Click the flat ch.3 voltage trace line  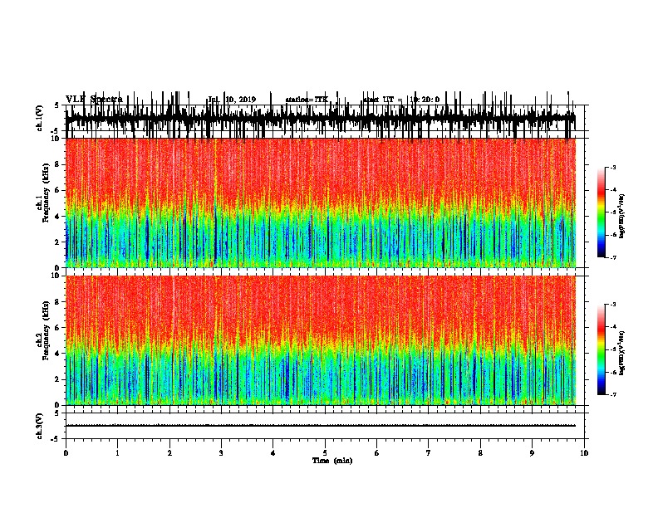pyautogui.click(x=321, y=426)
